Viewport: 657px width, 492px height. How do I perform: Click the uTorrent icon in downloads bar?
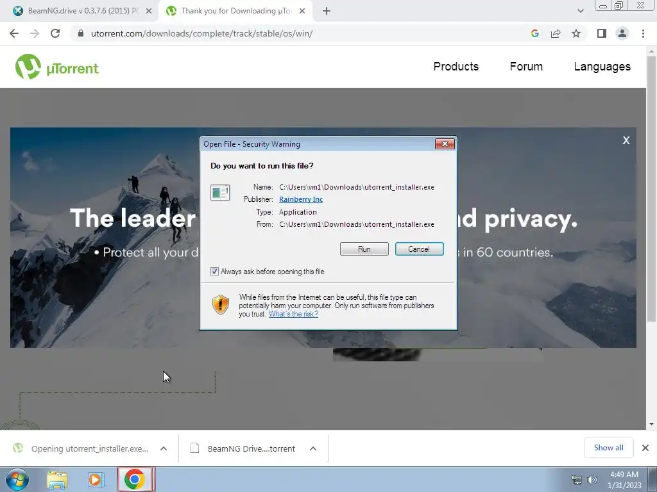[18, 448]
